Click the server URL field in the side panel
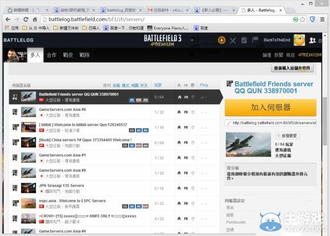 point(271,123)
